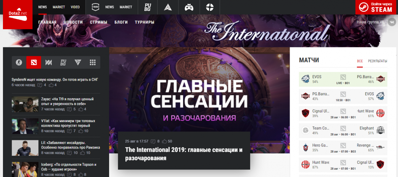Screen dimensions: 398x177
Task: Open Dota2 NEWS in the top bar
Action: (42, 7)
